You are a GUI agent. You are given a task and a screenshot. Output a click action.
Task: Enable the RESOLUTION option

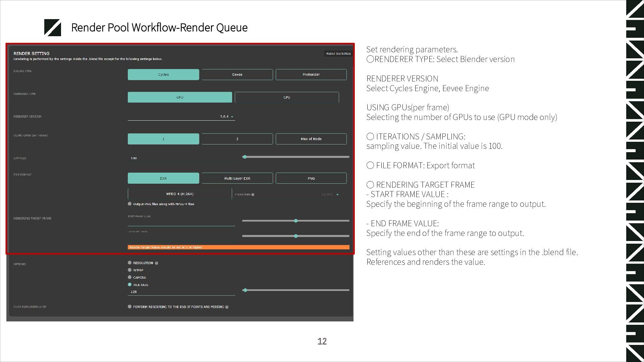[129, 263]
